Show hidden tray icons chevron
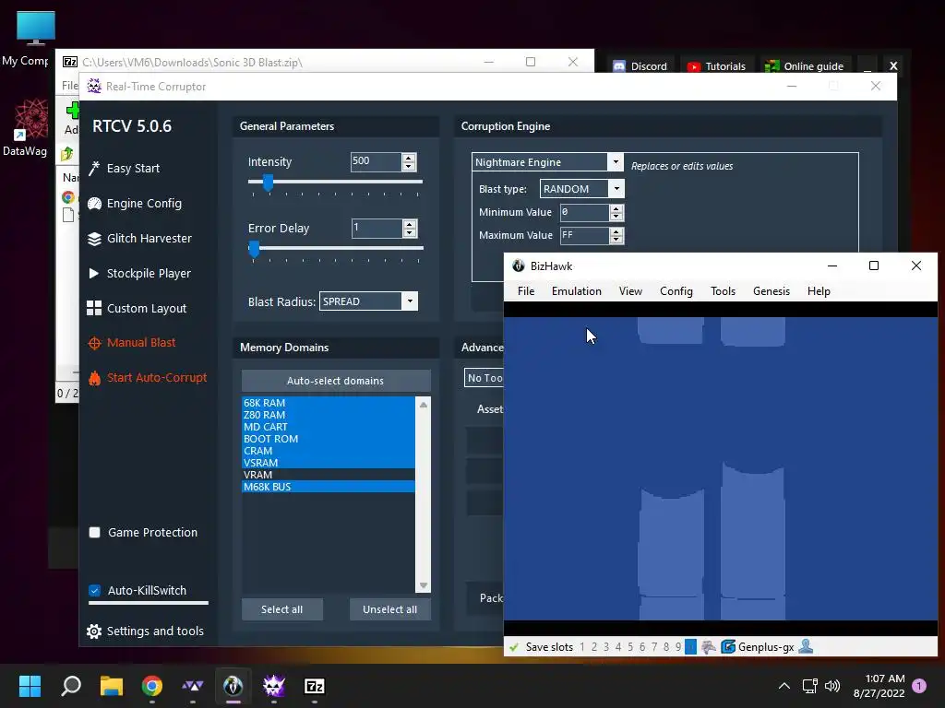 coord(784,686)
